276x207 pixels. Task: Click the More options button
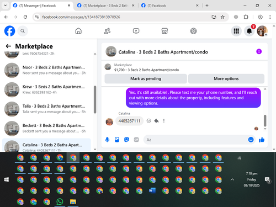point(226,79)
